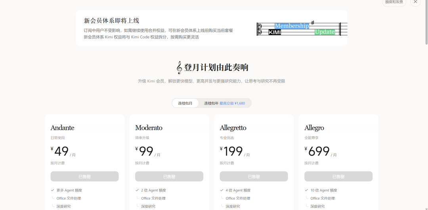Click the 已售罄 button under Moderato
Screen dimensions: 428x210
(x=169, y=176)
